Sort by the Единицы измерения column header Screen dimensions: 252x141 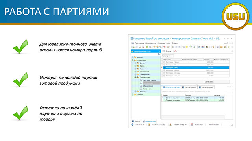[x=221, y=60]
